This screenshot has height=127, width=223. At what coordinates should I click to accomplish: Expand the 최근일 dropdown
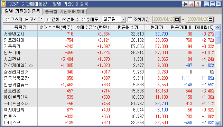click(x=123, y=19)
